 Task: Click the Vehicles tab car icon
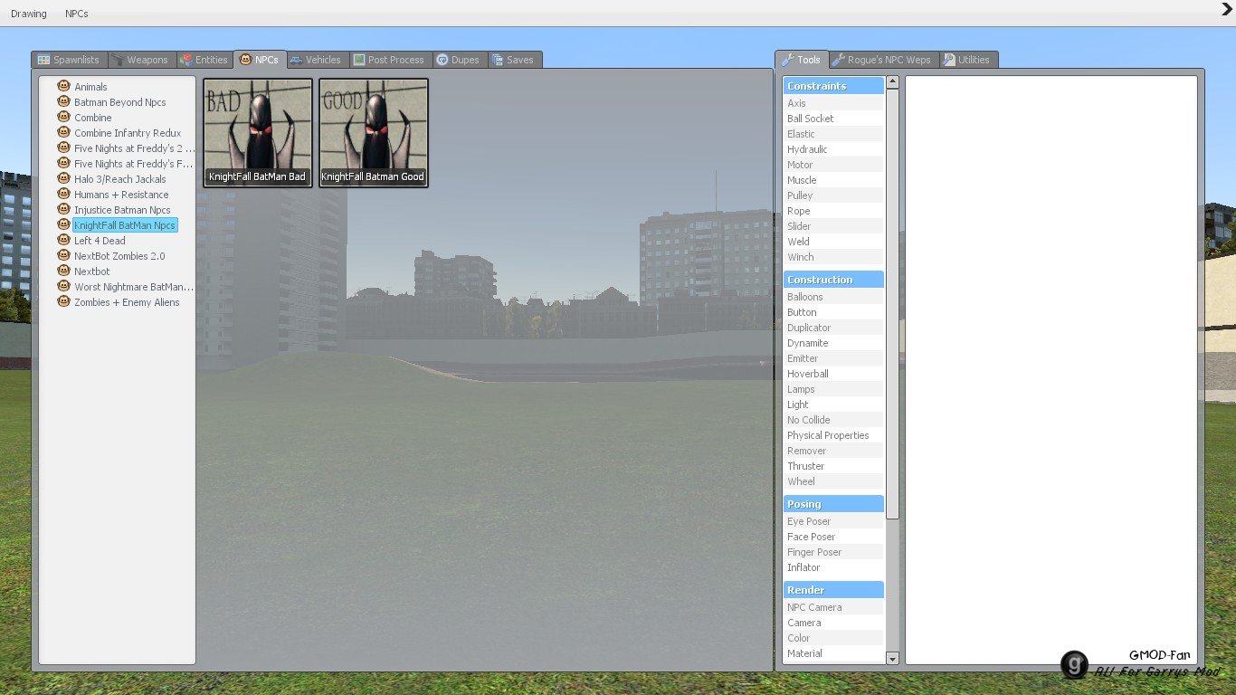[x=296, y=60]
